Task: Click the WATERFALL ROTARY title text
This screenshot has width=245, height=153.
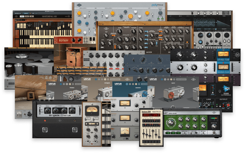Action: (x=63, y=40)
